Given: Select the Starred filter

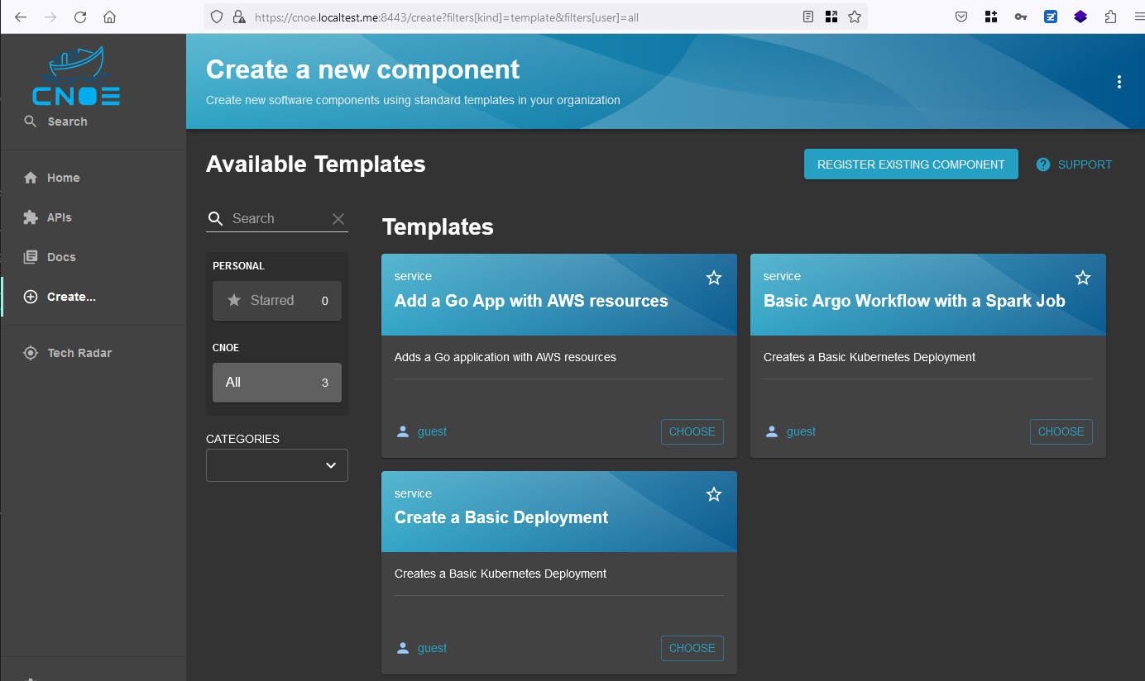Looking at the screenshot, I should pyautogui.click(x=276, y=301).
